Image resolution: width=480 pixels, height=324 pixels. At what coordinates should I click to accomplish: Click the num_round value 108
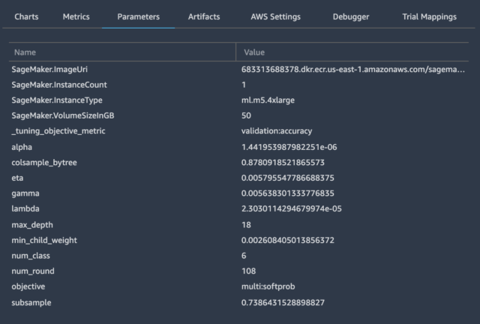point(248,271)
